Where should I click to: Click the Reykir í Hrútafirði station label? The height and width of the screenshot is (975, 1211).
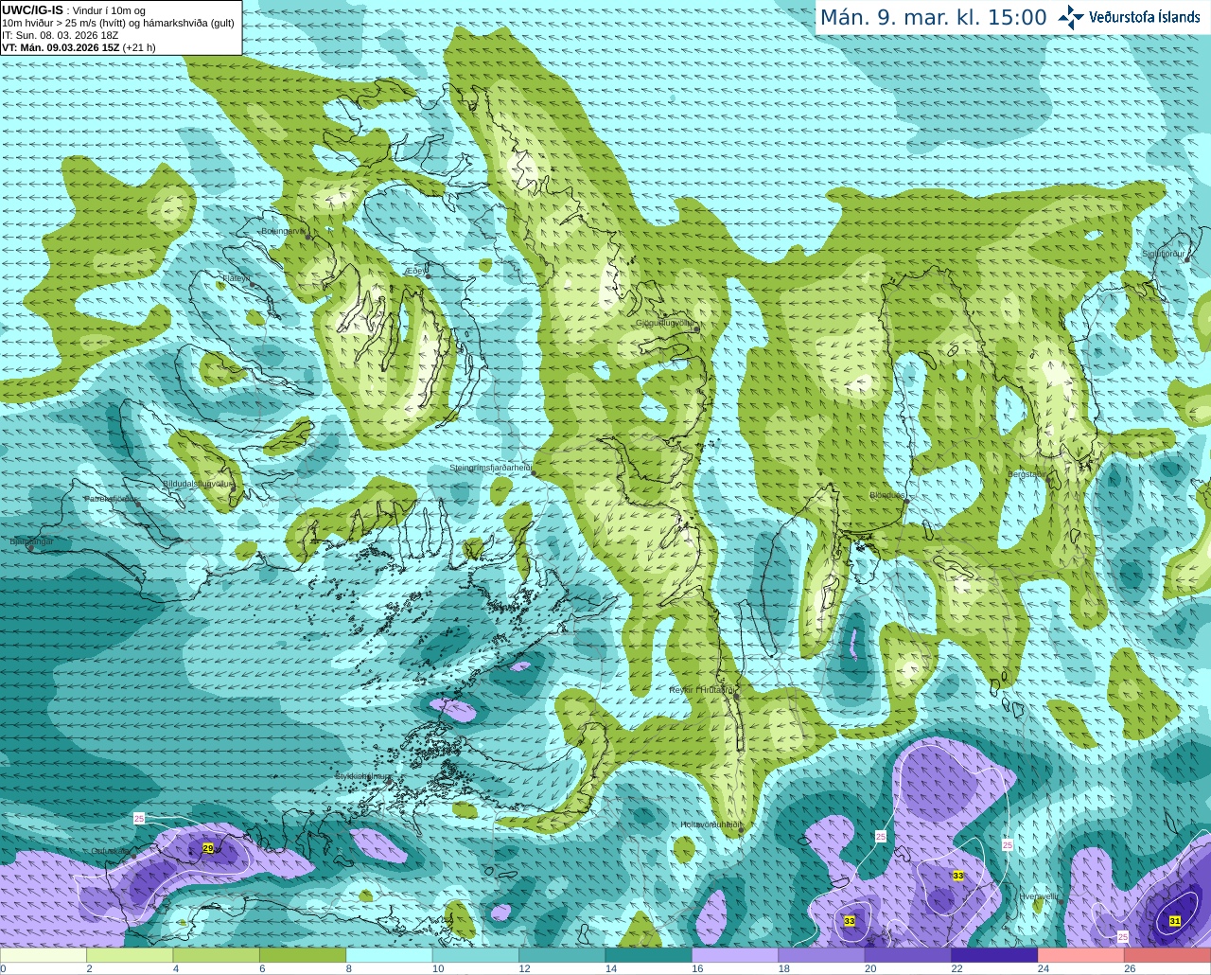[x=702, y=690]
